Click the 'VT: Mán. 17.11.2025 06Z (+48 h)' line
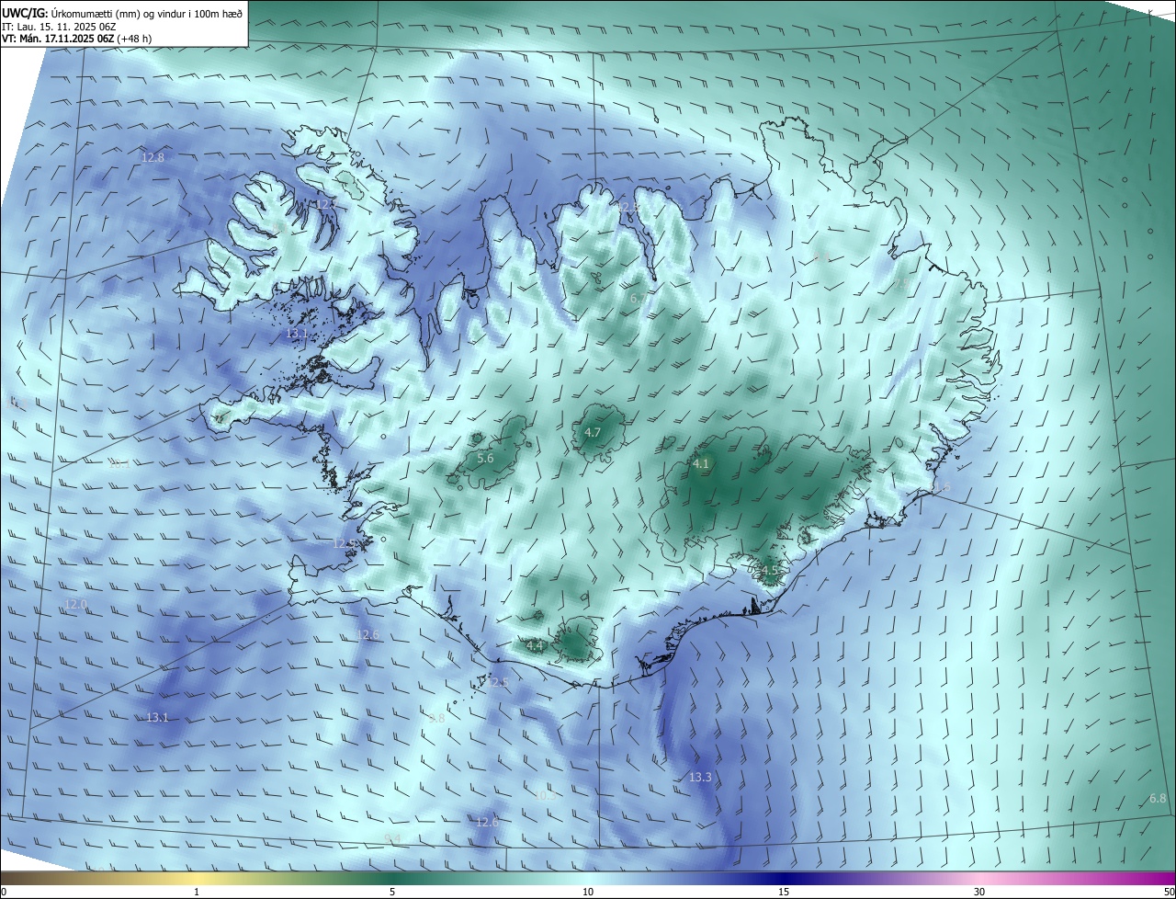Screen dimensions: 1176x899 76,39
